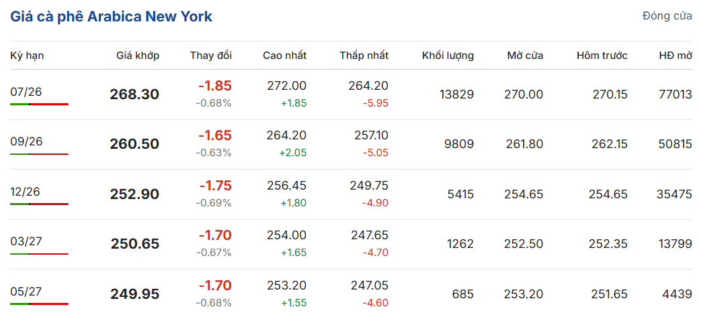Click the "Khối lượng" column header
This screenshot has height=317, width=701.
click(x=448, y=56)
